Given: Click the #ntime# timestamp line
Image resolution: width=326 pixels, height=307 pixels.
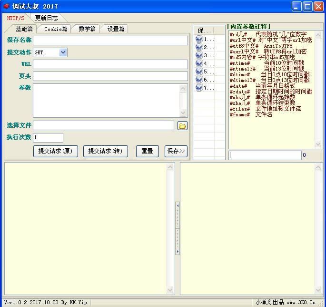Looking at the screenshot, I should (x=267, y=63).
